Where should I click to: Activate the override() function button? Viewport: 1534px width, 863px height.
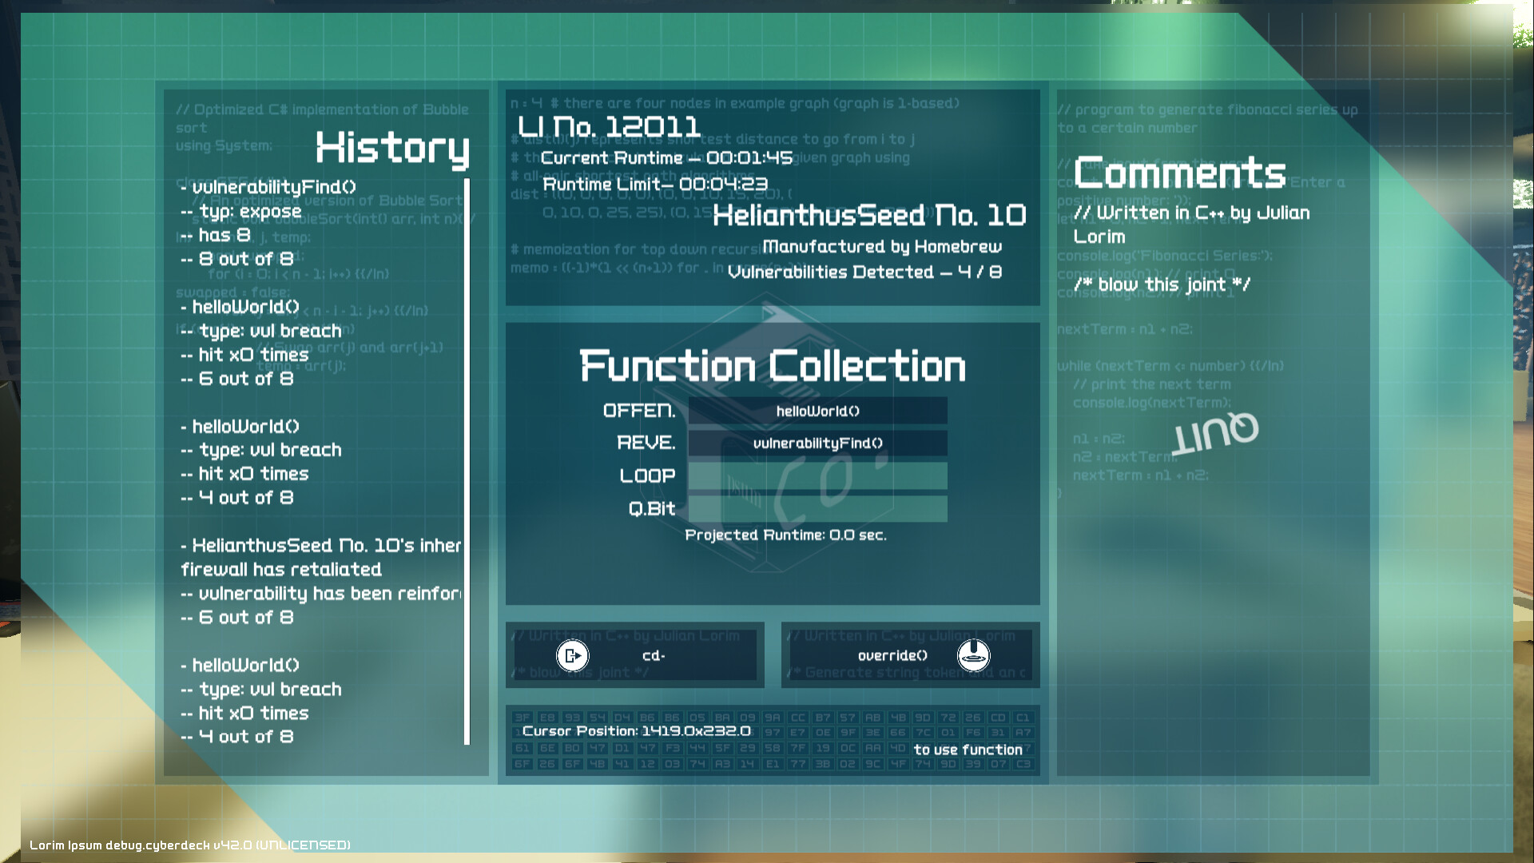pyautogui.click(x=911, y=655)
